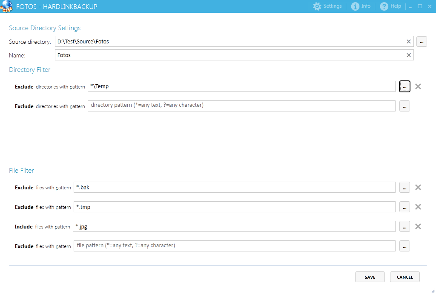
Task: Click the empty file pattern input field
Action: coord(234,246)
